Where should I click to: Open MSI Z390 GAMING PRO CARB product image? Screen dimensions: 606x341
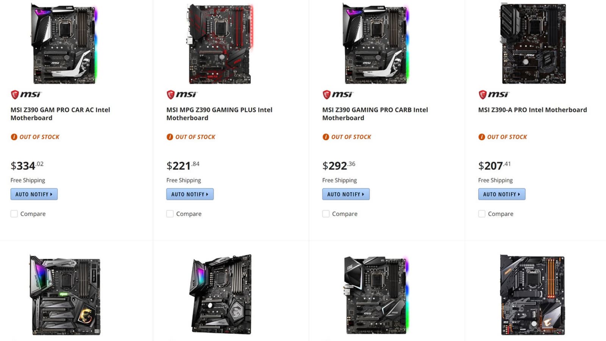click(x=376, y=43)
